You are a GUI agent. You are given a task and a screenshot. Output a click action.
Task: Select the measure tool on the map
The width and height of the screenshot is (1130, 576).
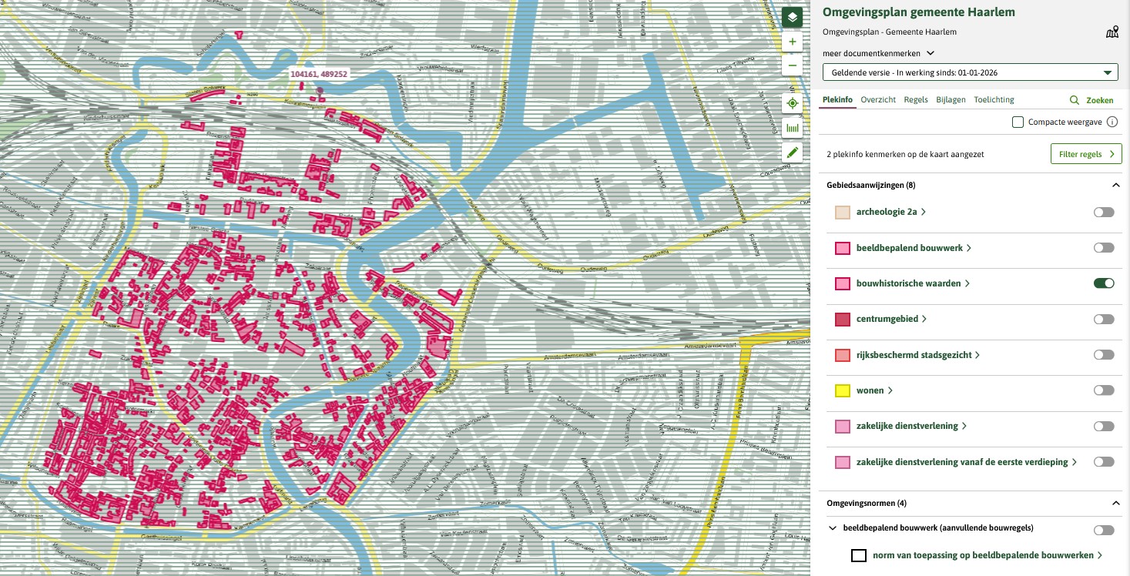792,127
